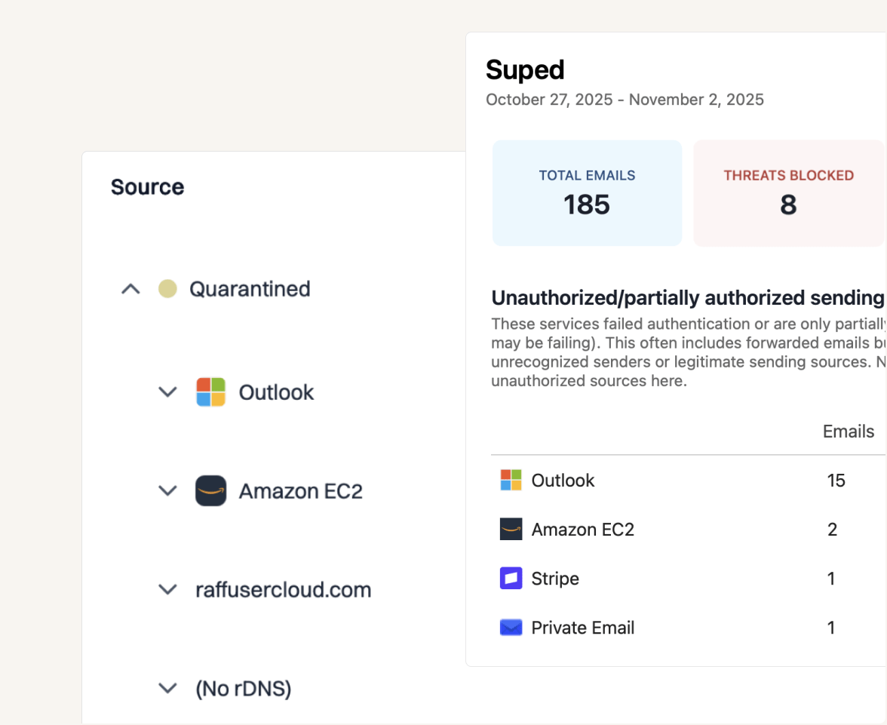Expand the (No rDNS) source chevron
The width and height of the screenshot is (887, 725).
tap(167, 688)
